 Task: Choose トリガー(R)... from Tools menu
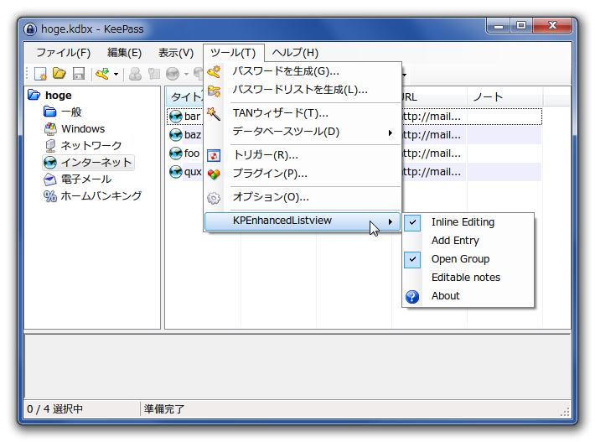[303, 155]
